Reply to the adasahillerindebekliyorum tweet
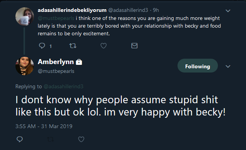This screenshot has height=150, width=246. point(42,46)
